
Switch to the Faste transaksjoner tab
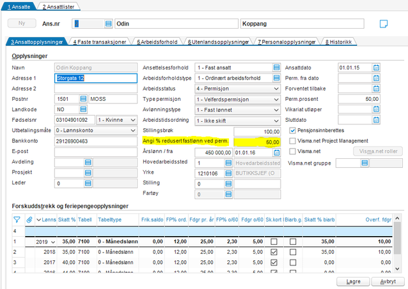[98, 42]
